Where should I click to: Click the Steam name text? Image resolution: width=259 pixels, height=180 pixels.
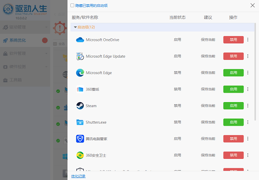[x=91, y=106]
